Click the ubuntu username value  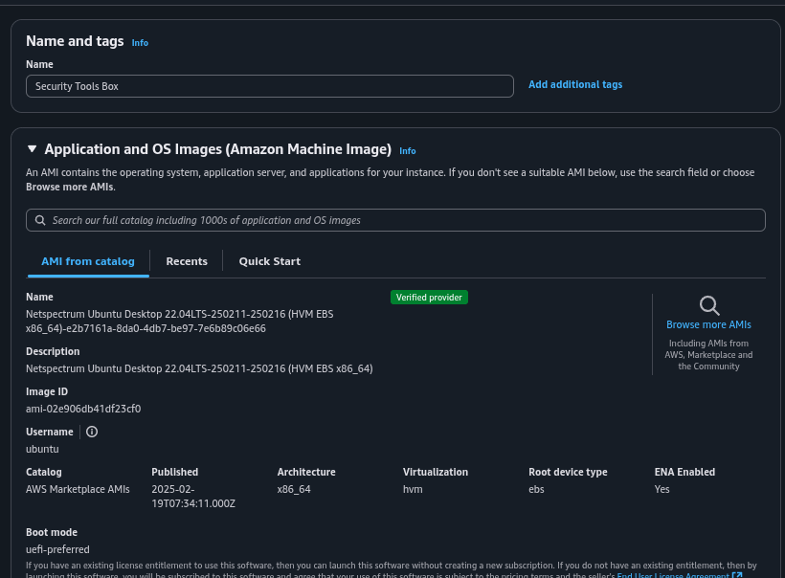[x=42, y=449]
